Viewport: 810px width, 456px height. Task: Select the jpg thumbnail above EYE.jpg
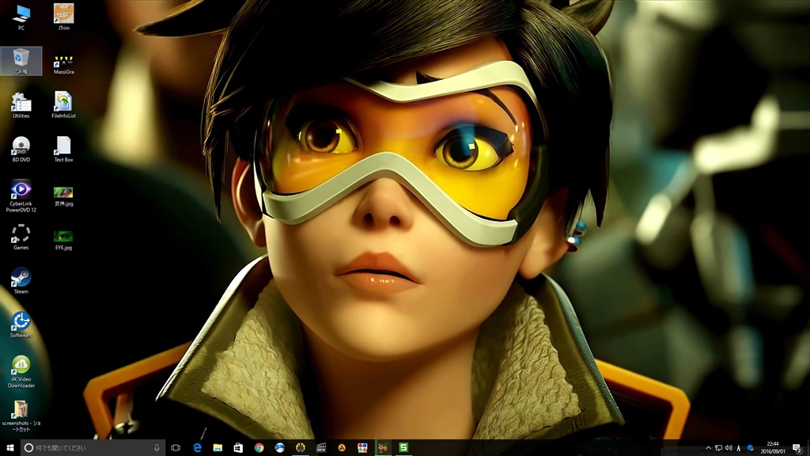click(63, 196)
